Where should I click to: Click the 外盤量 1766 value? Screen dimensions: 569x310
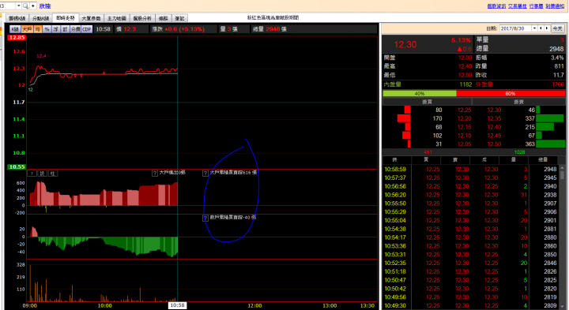coord(558,84)
